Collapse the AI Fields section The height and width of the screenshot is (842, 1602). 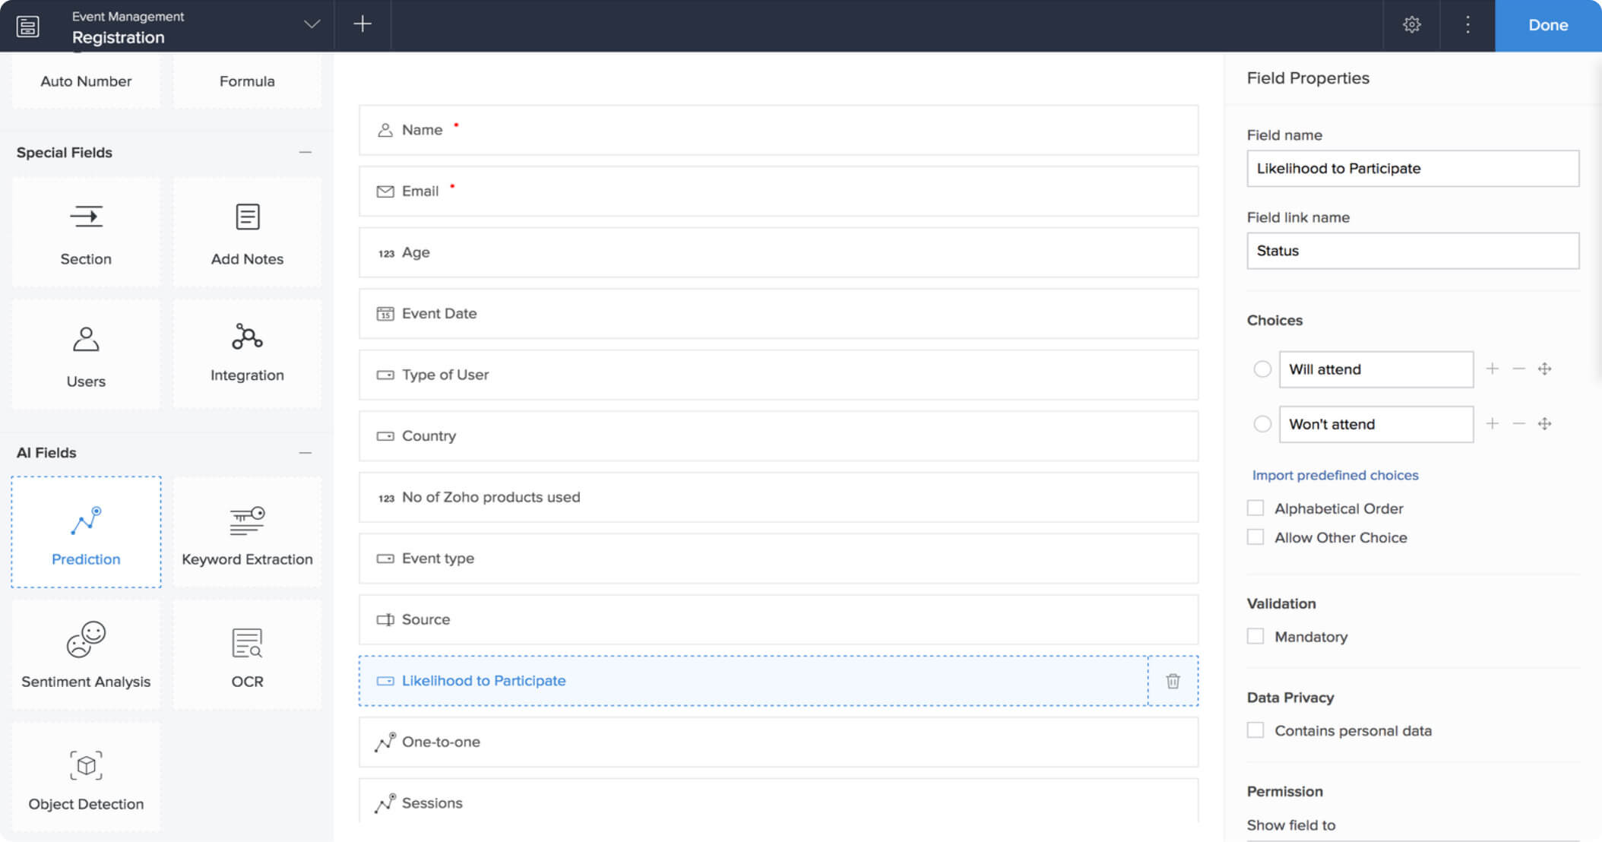(x=306, y=453)
